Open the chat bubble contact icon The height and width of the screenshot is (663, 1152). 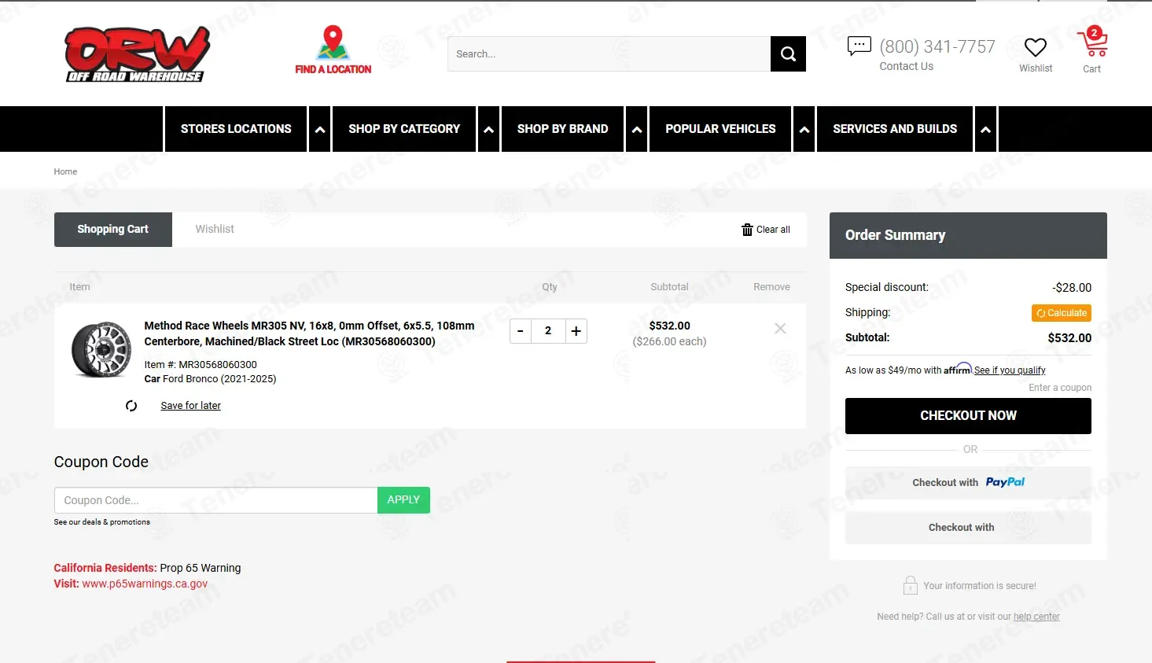coord(859,46)
